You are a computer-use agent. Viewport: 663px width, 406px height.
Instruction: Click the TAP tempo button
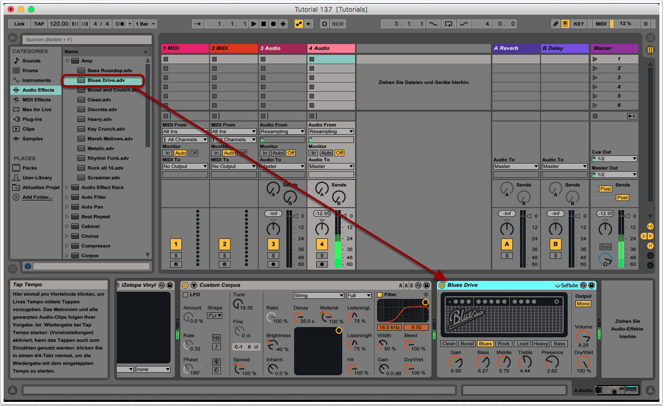click(x=39, y=24)
